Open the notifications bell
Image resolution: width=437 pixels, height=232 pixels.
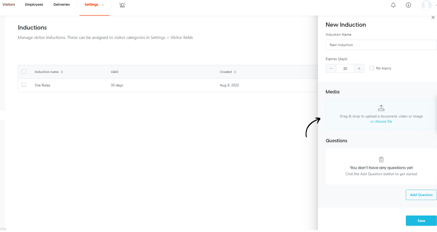point(393,5)
